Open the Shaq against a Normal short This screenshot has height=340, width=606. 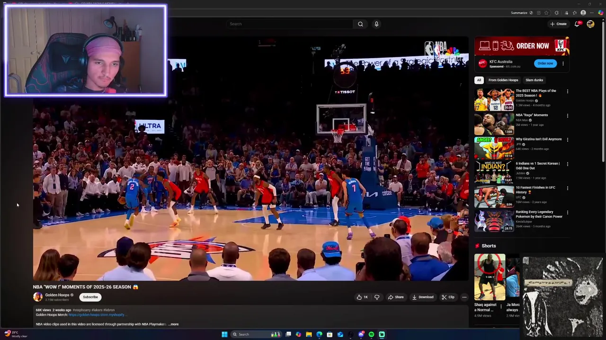tap(490, 277)
